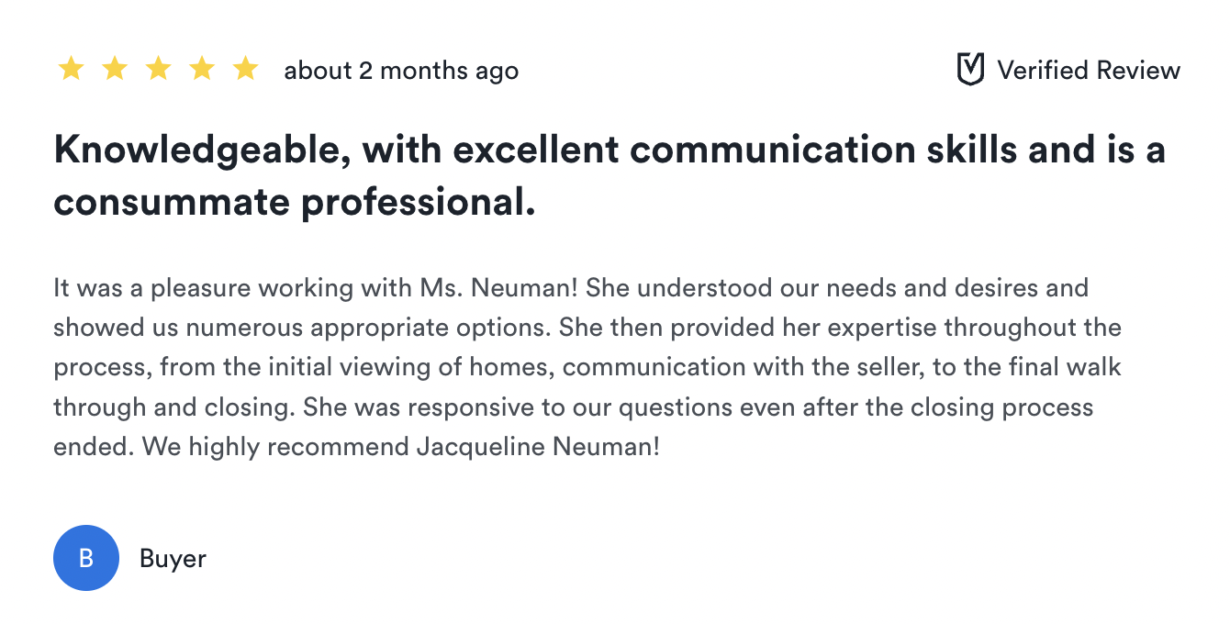Click the second rating star
This screenshot has width=1230, height=624.
(115, 69)
